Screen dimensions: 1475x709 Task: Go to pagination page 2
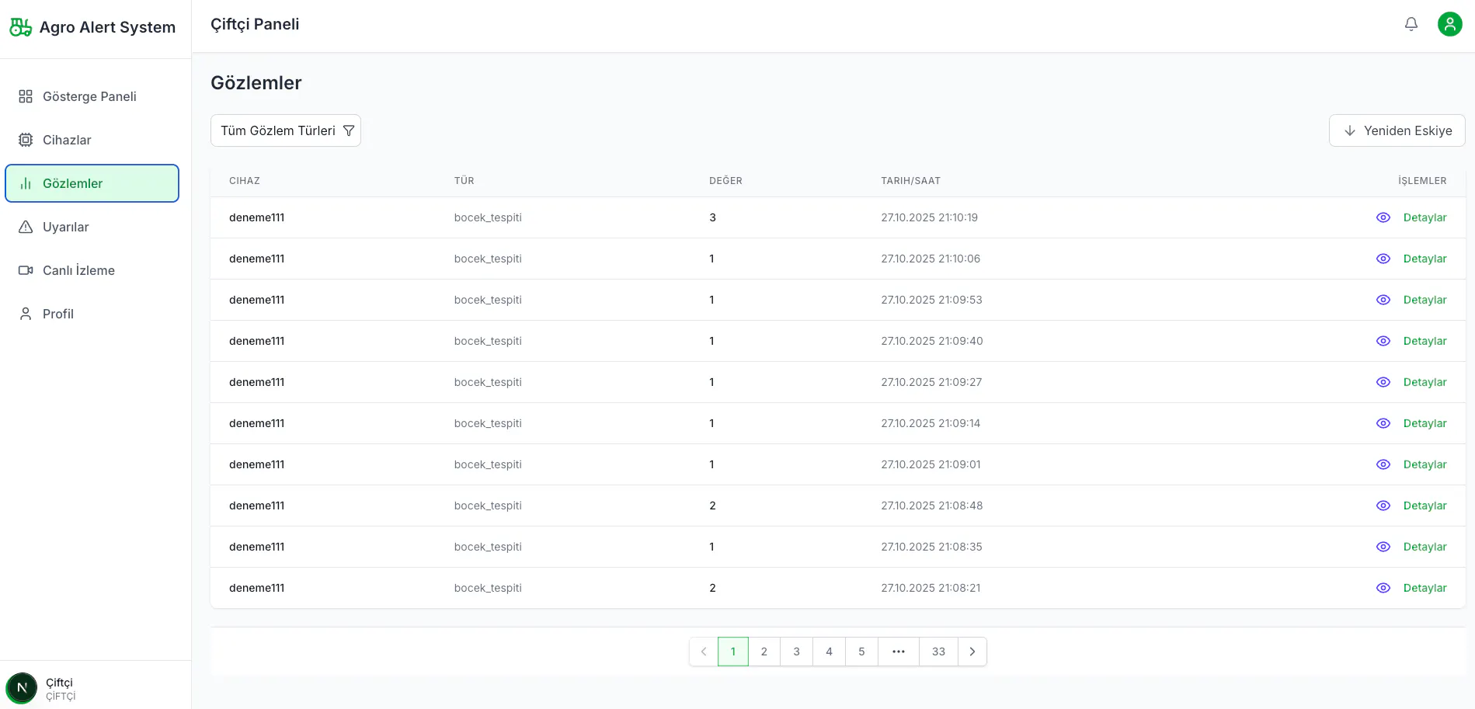point(764,652)
